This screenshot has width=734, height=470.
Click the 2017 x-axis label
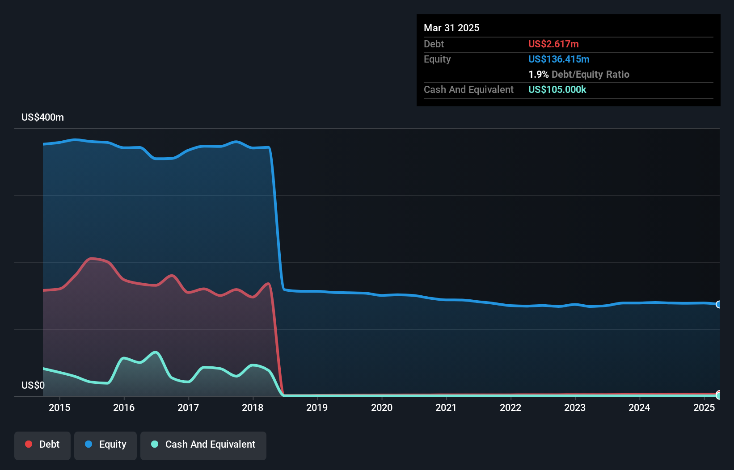pos(188,407)
